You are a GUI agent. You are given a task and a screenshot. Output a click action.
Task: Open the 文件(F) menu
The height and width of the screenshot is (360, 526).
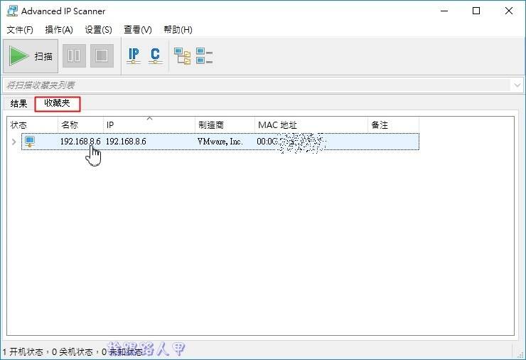pos(20,30)
